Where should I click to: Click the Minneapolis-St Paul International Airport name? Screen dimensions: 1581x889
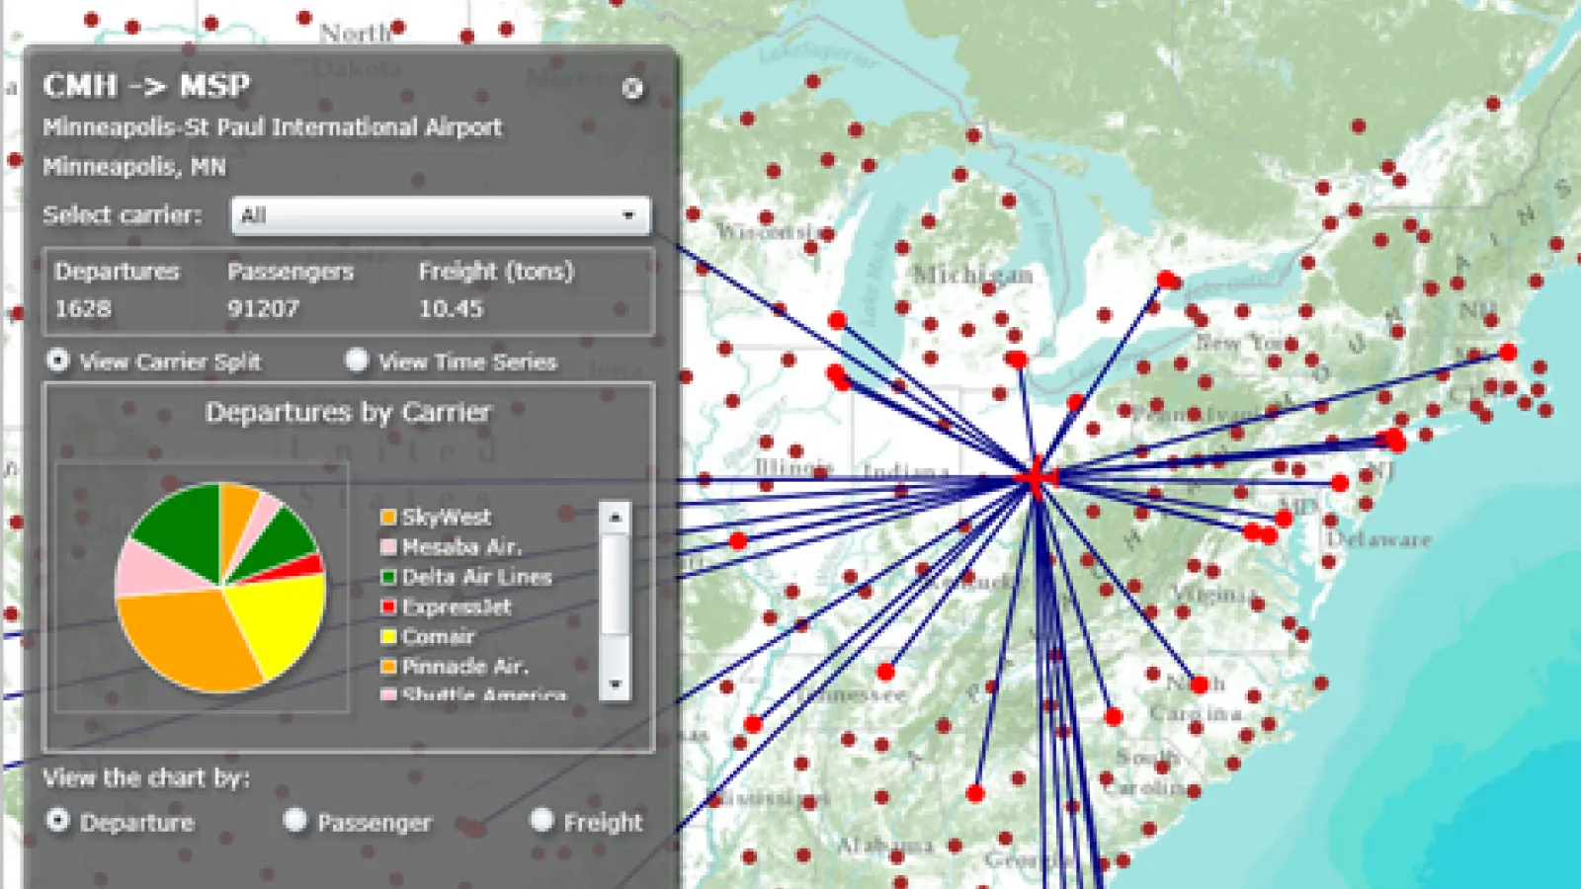coord(272,127)
